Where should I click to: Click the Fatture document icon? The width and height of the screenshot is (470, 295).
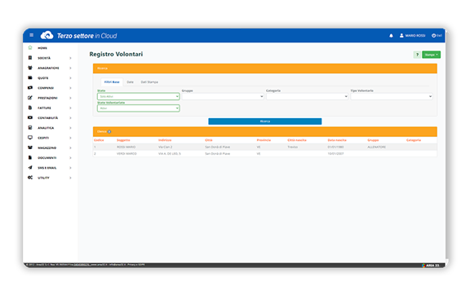coord(30,108)
